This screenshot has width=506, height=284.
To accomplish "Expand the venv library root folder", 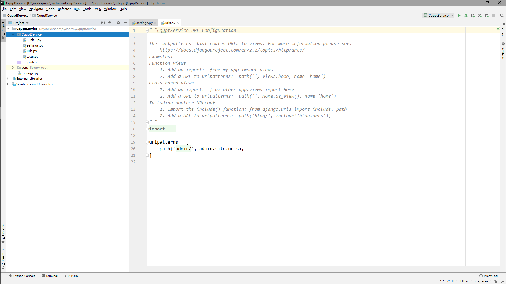I will coord(13,68).
